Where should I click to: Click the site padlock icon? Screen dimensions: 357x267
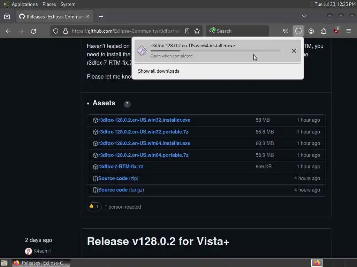point(66,31)
